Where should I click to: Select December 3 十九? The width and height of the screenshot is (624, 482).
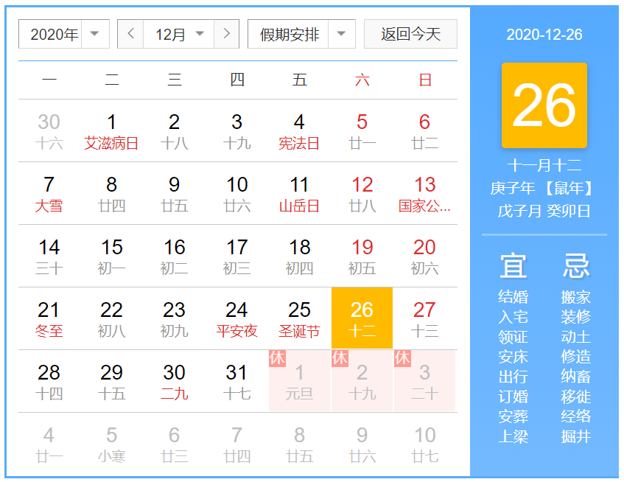[x=236, y=131]
